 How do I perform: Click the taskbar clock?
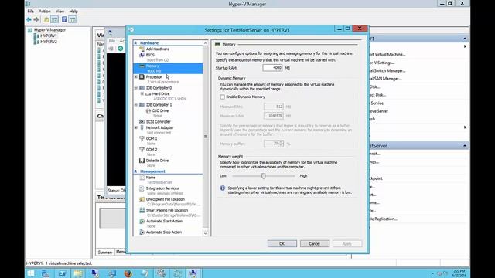coord(459,273)
